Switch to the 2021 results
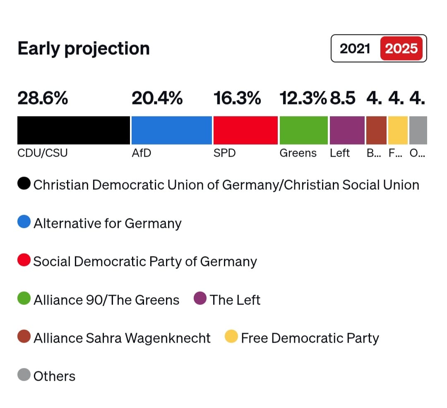Viewport: 447px width, 408px height. click(x=355, y=48)
